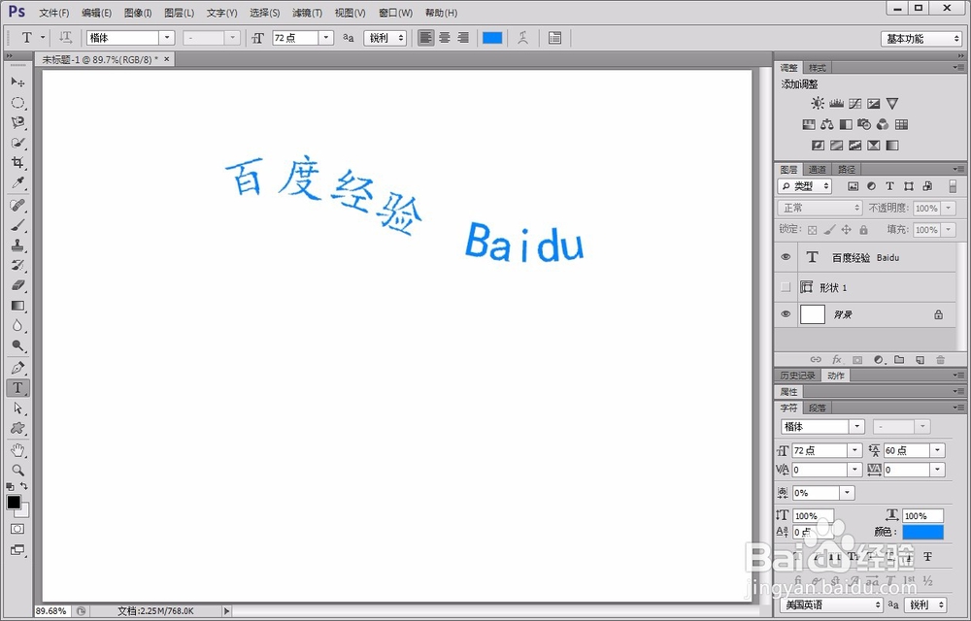Select the Eraser tool
971x621 pixels.
click(17, 285)
